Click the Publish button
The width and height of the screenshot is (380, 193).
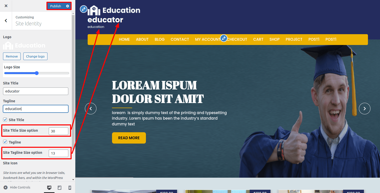56,6
